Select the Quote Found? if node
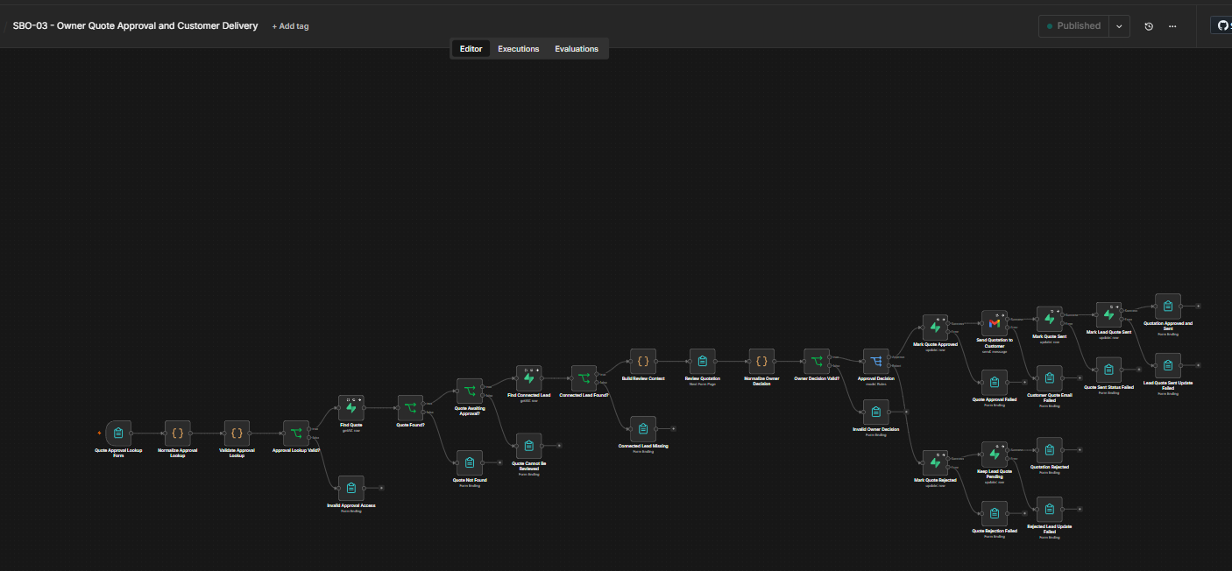The height and width of the screenshot is (571, 1232). pos(410,408)
